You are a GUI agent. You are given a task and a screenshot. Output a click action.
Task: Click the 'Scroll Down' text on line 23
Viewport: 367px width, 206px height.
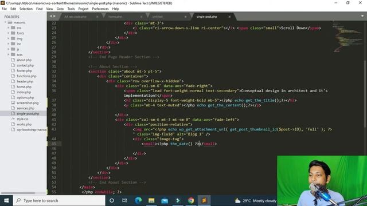[294, 28]
